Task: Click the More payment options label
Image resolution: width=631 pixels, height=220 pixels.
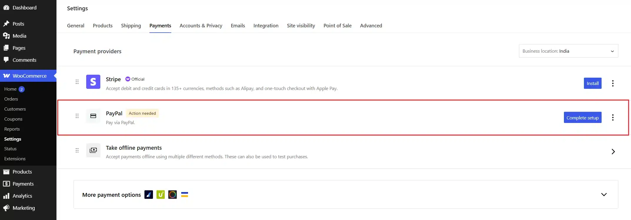Action: tap(111, 195)
